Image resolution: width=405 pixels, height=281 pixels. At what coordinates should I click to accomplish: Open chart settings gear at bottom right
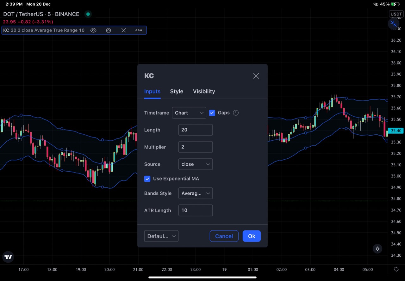(x=396, y=270)
